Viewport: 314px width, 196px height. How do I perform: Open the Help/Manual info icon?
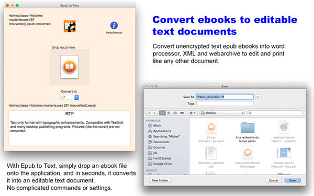pyautogui.click(x=114, y=26)
